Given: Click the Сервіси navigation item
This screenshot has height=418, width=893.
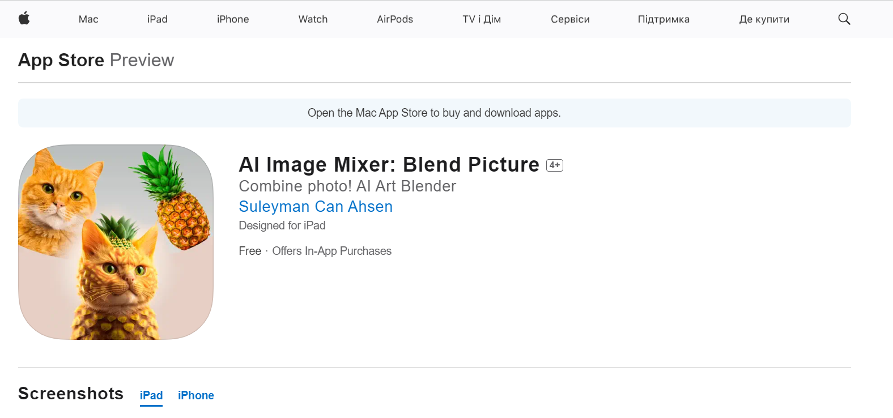Looking at the screenshot, I should [570, 19].
